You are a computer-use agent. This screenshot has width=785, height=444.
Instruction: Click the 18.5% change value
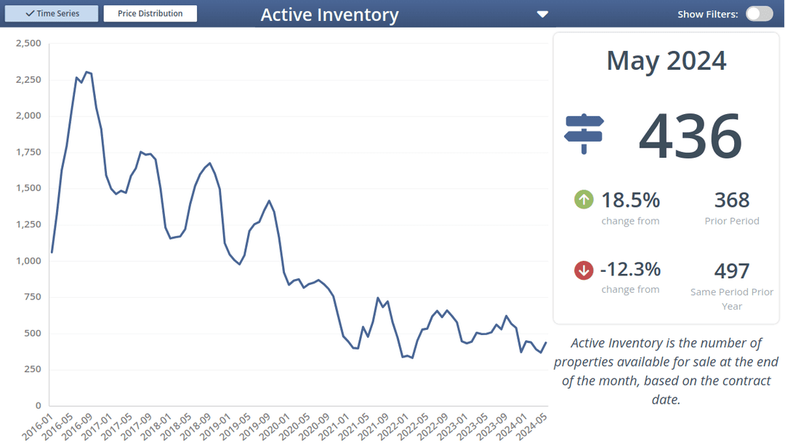click(630, 199)
